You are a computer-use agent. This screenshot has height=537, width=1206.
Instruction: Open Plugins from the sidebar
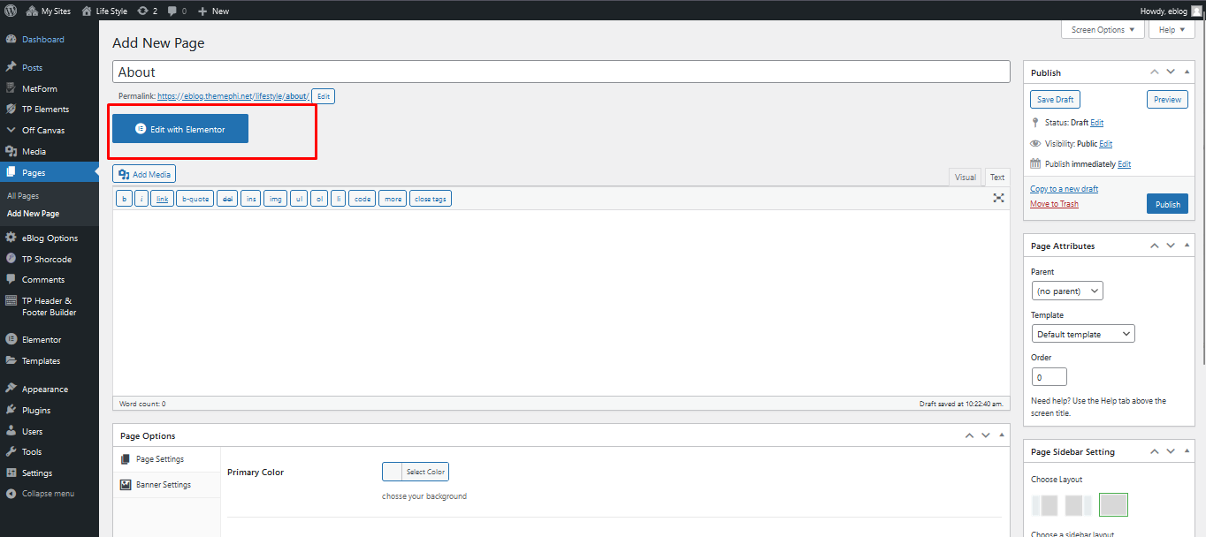coord(35,411)
